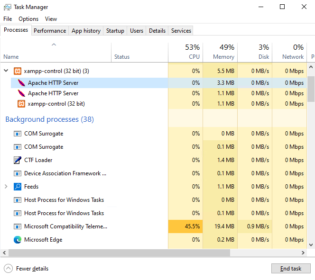Sort by the 53% CPU column header

pyautogui.click(x=185, y=52)
